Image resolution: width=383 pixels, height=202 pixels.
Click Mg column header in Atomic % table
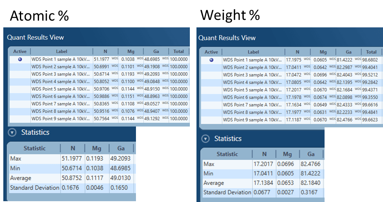click(130, 52)
